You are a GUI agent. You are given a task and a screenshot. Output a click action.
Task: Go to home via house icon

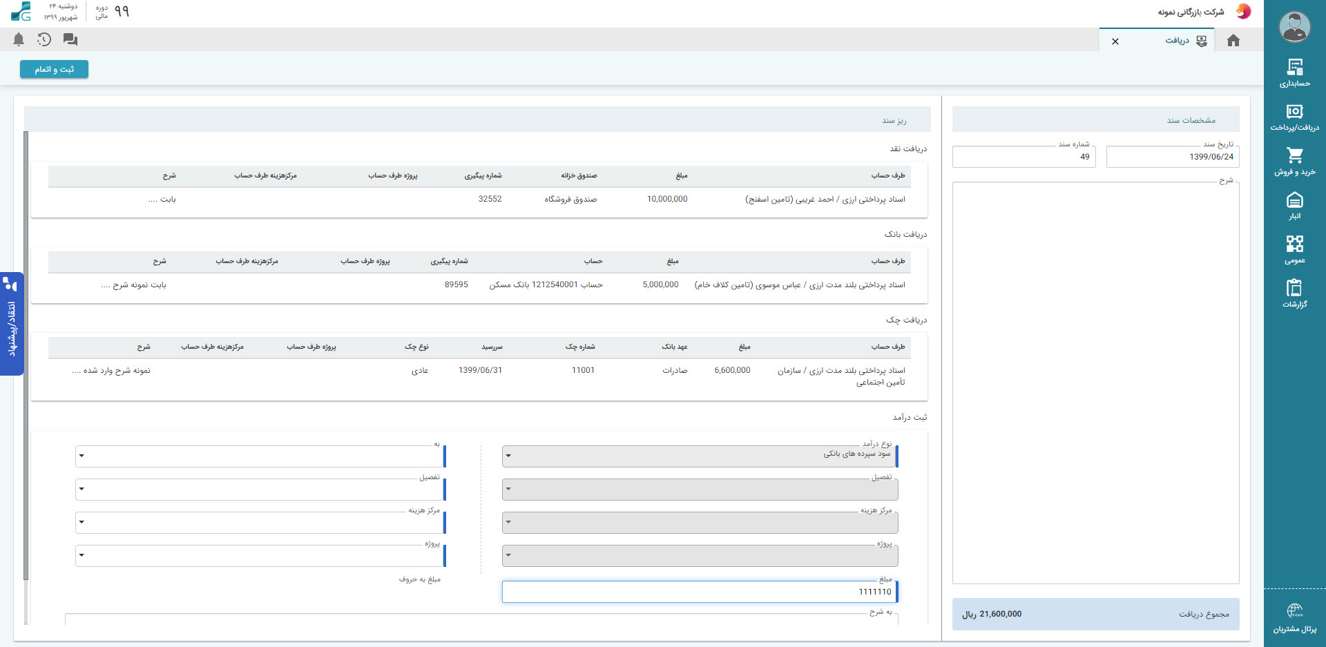point(1233,41)
